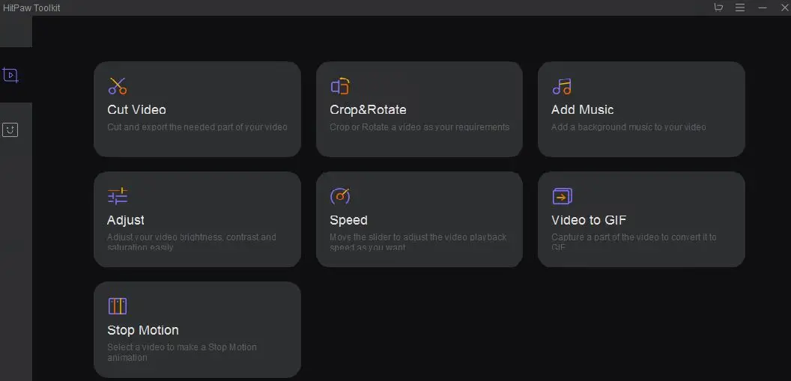791x381 pixels.
Task: Open the shopping cart in title bar
Action: pyautogui.click(x=718, y=7)
